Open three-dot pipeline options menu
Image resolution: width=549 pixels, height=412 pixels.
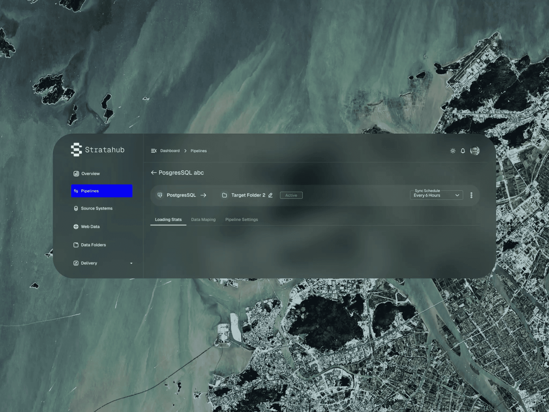471,195
